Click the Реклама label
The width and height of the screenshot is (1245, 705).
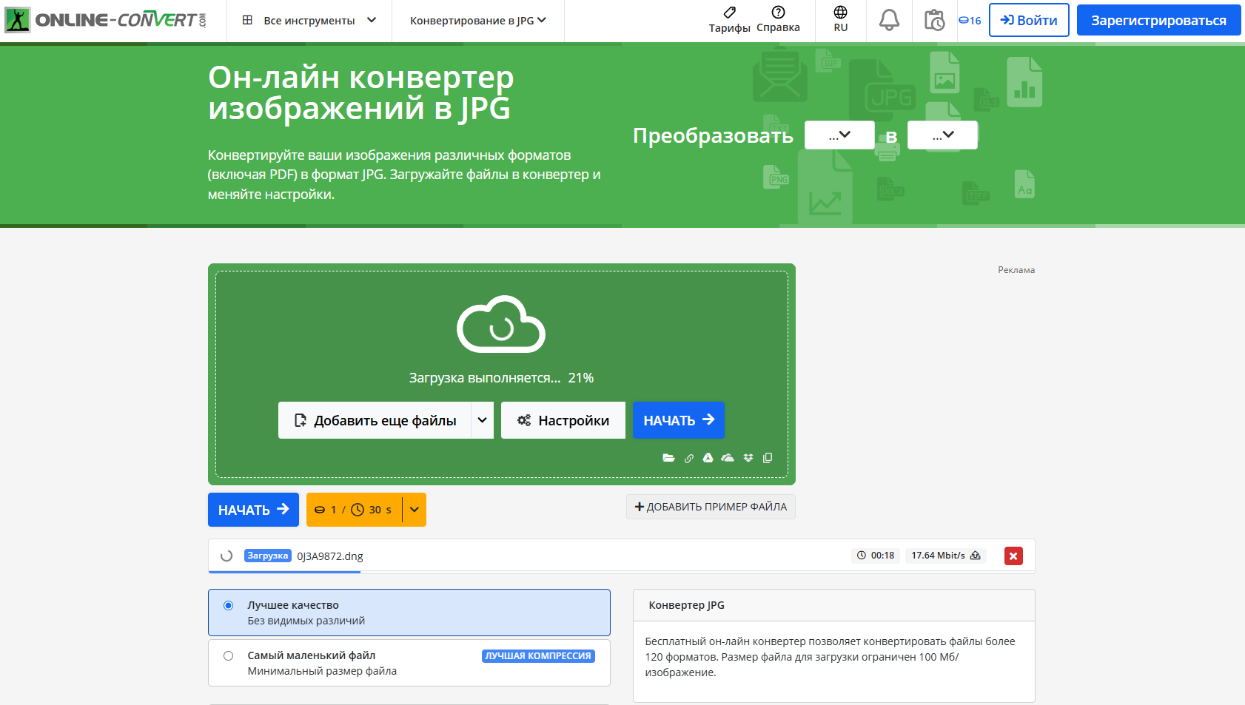point(1016,270)
